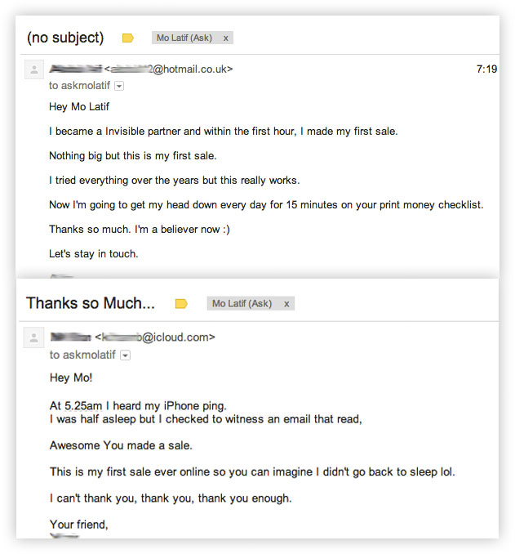Remove the Mo Latif (Ask) label from the "(no subject)" email

[x=225, y=38]
